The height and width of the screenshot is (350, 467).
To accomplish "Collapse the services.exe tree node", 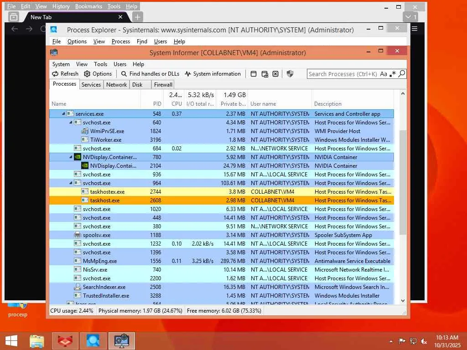I will coord(63,113).
